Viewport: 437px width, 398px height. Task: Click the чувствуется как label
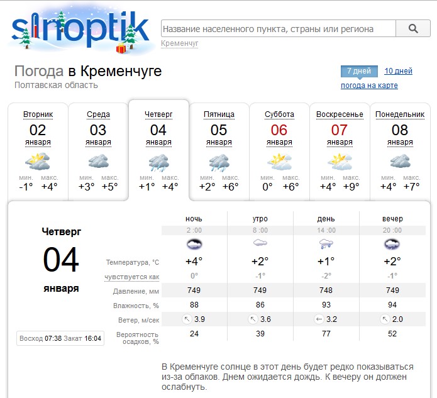(x=132, y=277)
